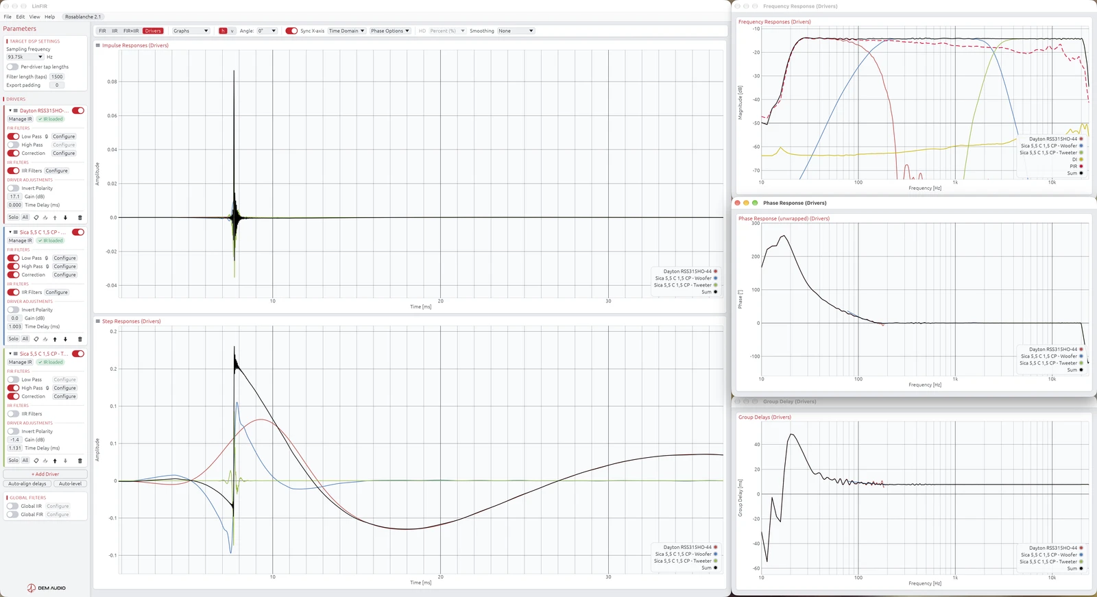Click the drag handle of the Sica Tweeter driver
Image resolution: width=1097 pixels, height=597 pixels.
pyautogui.click(x=16, y=354)
